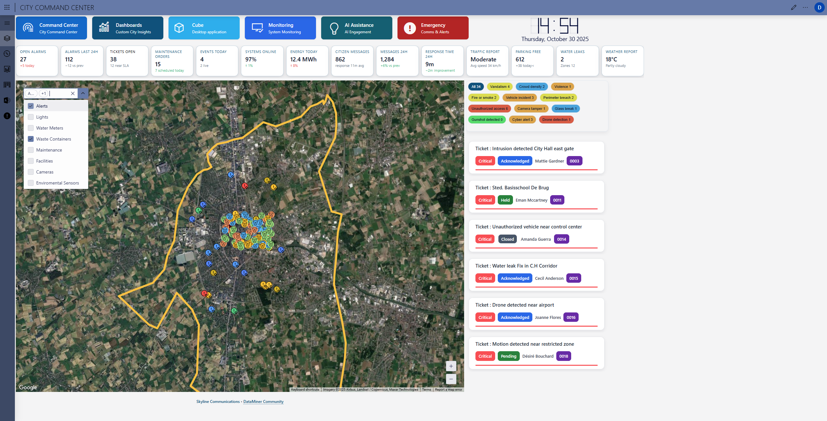
Task: Check the Cameras layer checkbox
Action: pyautogui.click(x=31, y=172)
